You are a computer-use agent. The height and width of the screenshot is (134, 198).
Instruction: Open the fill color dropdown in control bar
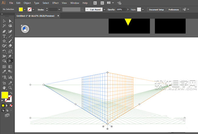coord(25,10)
